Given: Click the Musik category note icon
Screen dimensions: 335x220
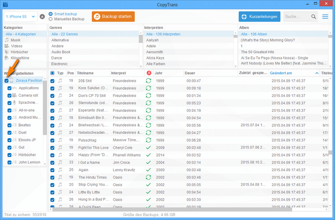Looking at the screenshot, I should (7, 40).
